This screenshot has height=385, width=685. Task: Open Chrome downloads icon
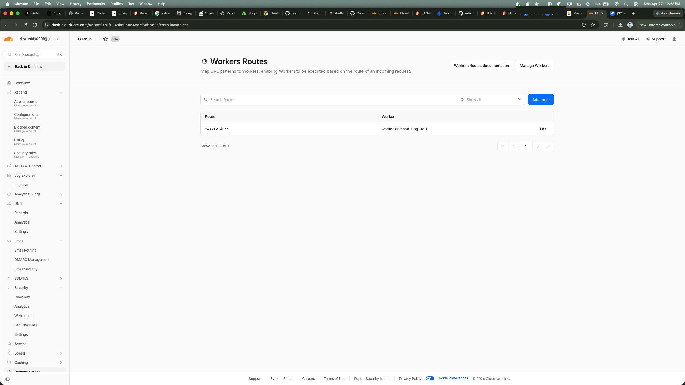(620, 25)
